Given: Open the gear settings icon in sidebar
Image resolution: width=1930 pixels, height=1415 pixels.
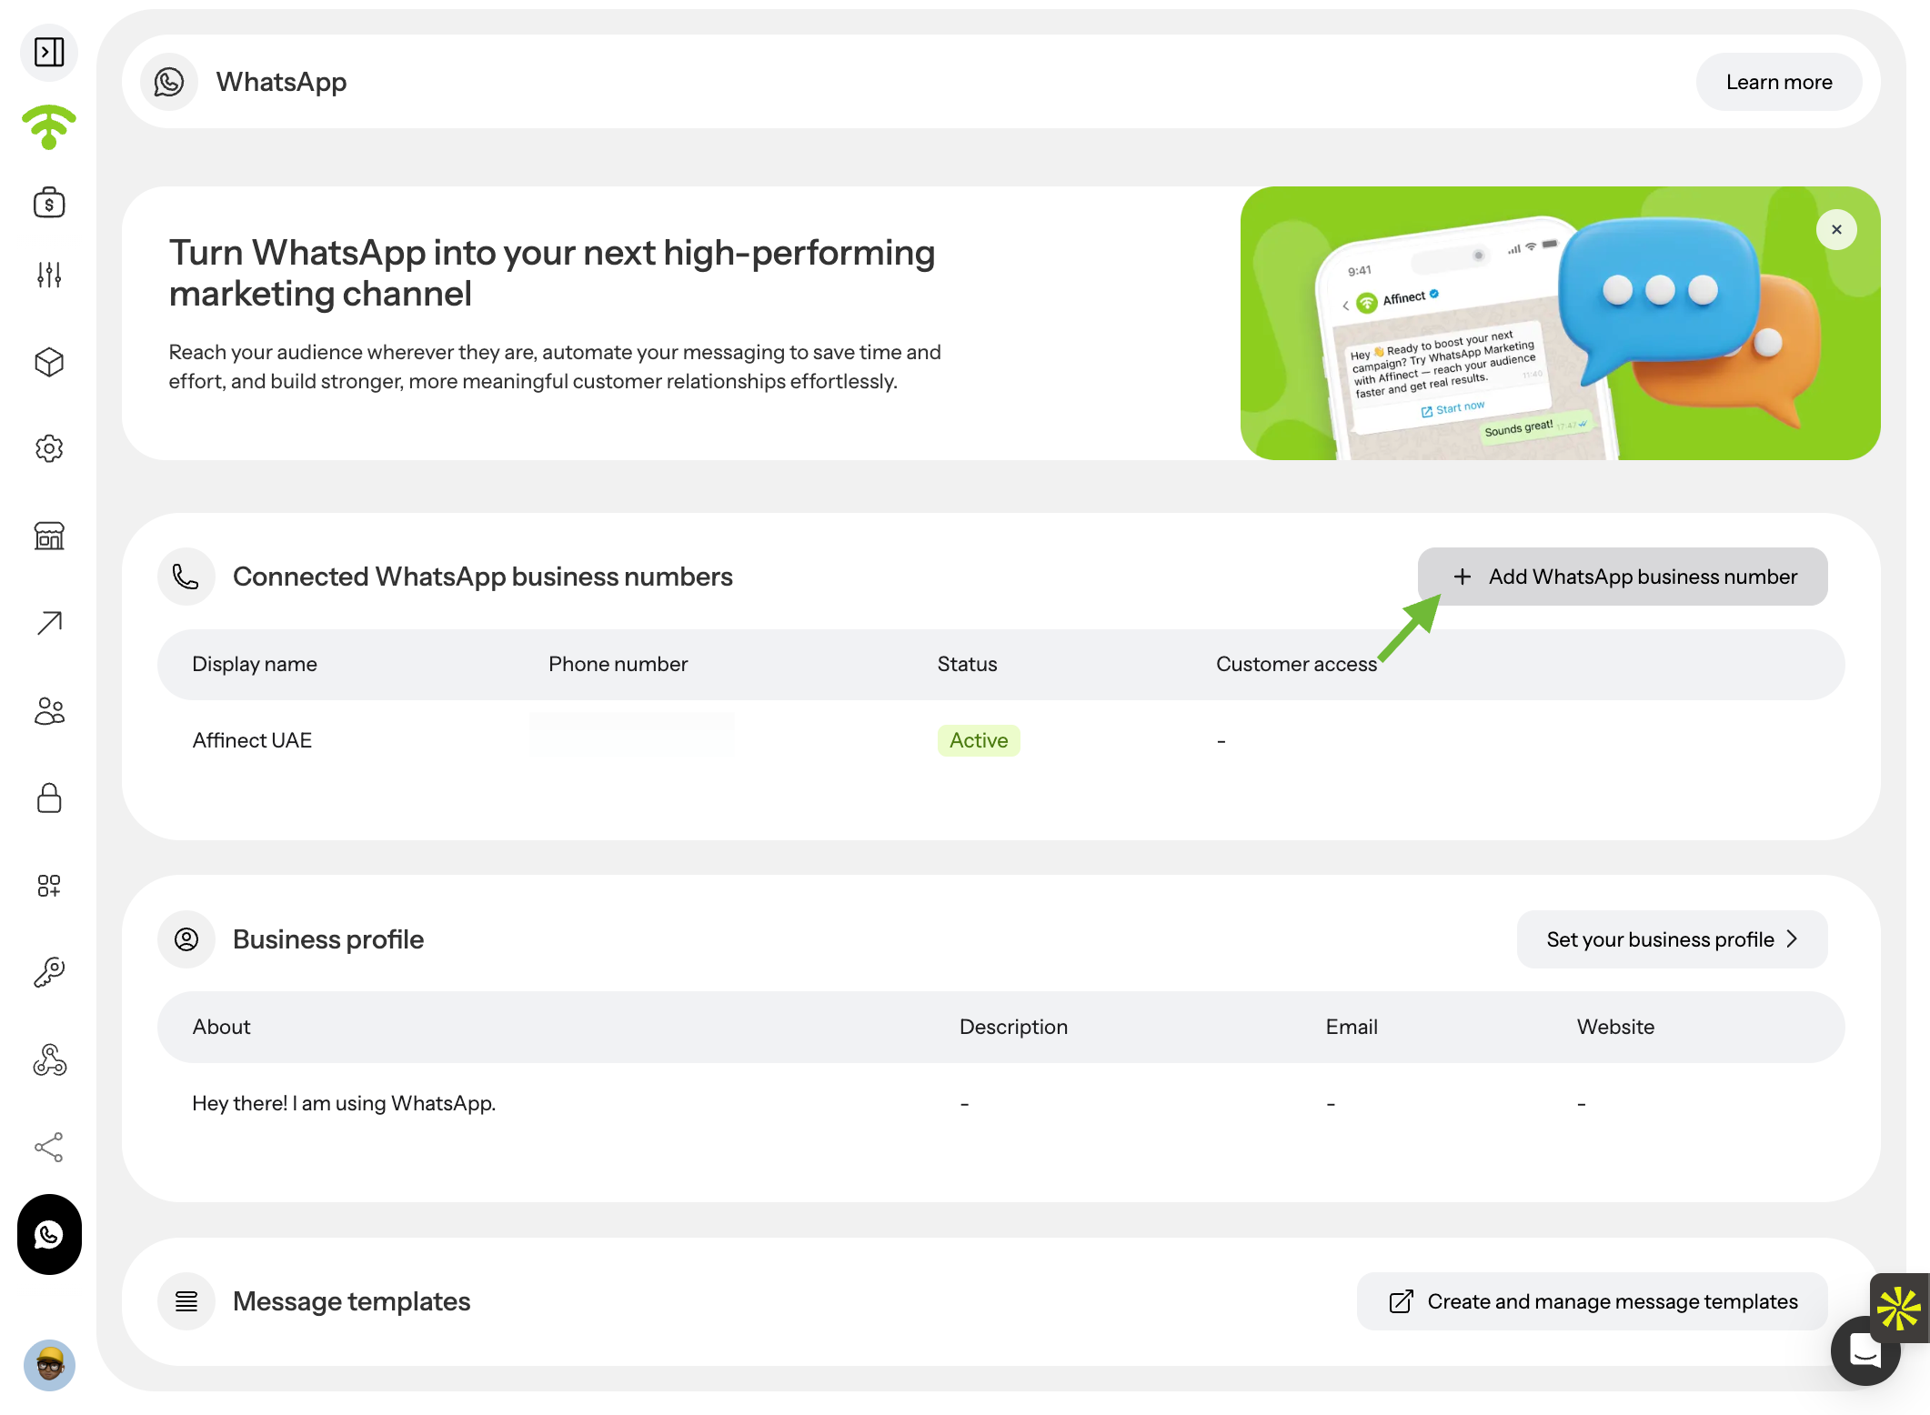Looking at the screenshot, I should pos(49,448).
